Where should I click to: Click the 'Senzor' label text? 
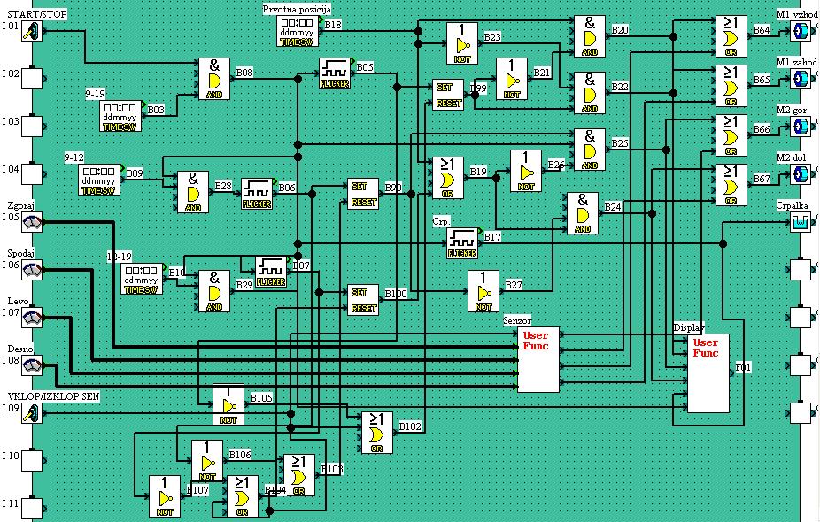click(517, 320)
